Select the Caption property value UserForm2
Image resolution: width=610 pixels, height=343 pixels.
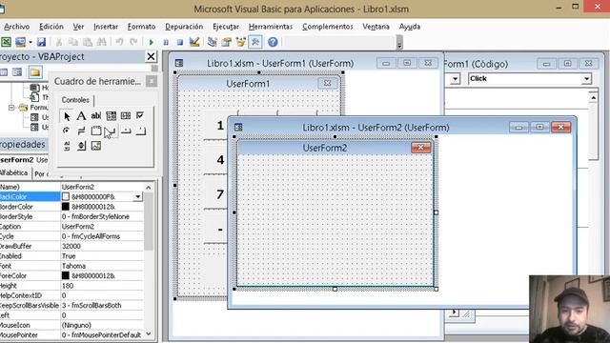pos(102,227)
